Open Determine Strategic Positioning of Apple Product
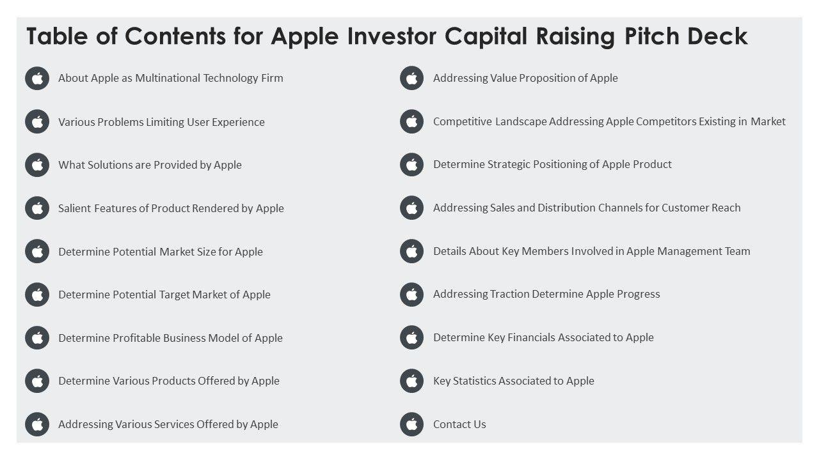 pos(552,164)
